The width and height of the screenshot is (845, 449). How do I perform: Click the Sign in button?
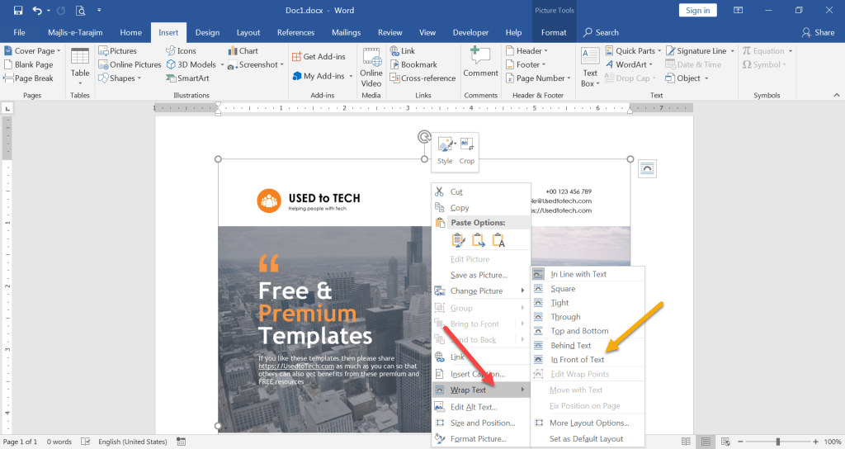[x=697, y=10]
